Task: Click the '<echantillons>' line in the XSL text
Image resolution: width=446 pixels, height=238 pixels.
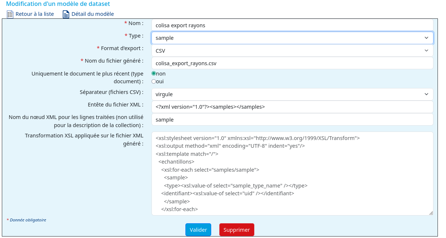Action: [177, 162]
